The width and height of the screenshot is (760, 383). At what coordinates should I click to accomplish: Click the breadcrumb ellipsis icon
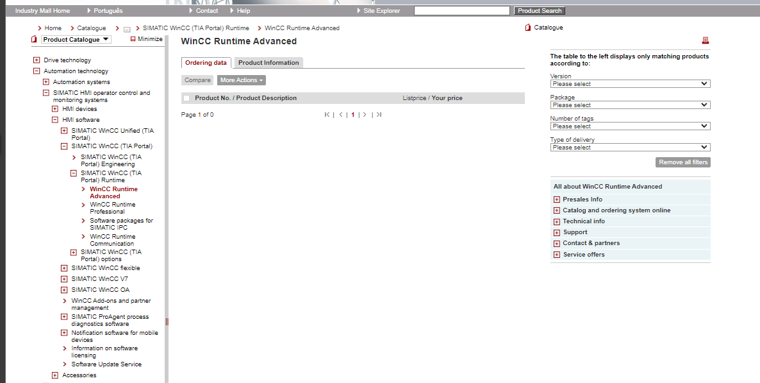coord(127,29)
